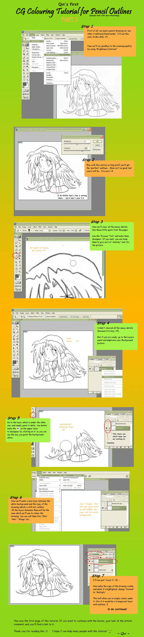Click zoom-out magnifier icon in Step 4 options bar

click(25, 317)
